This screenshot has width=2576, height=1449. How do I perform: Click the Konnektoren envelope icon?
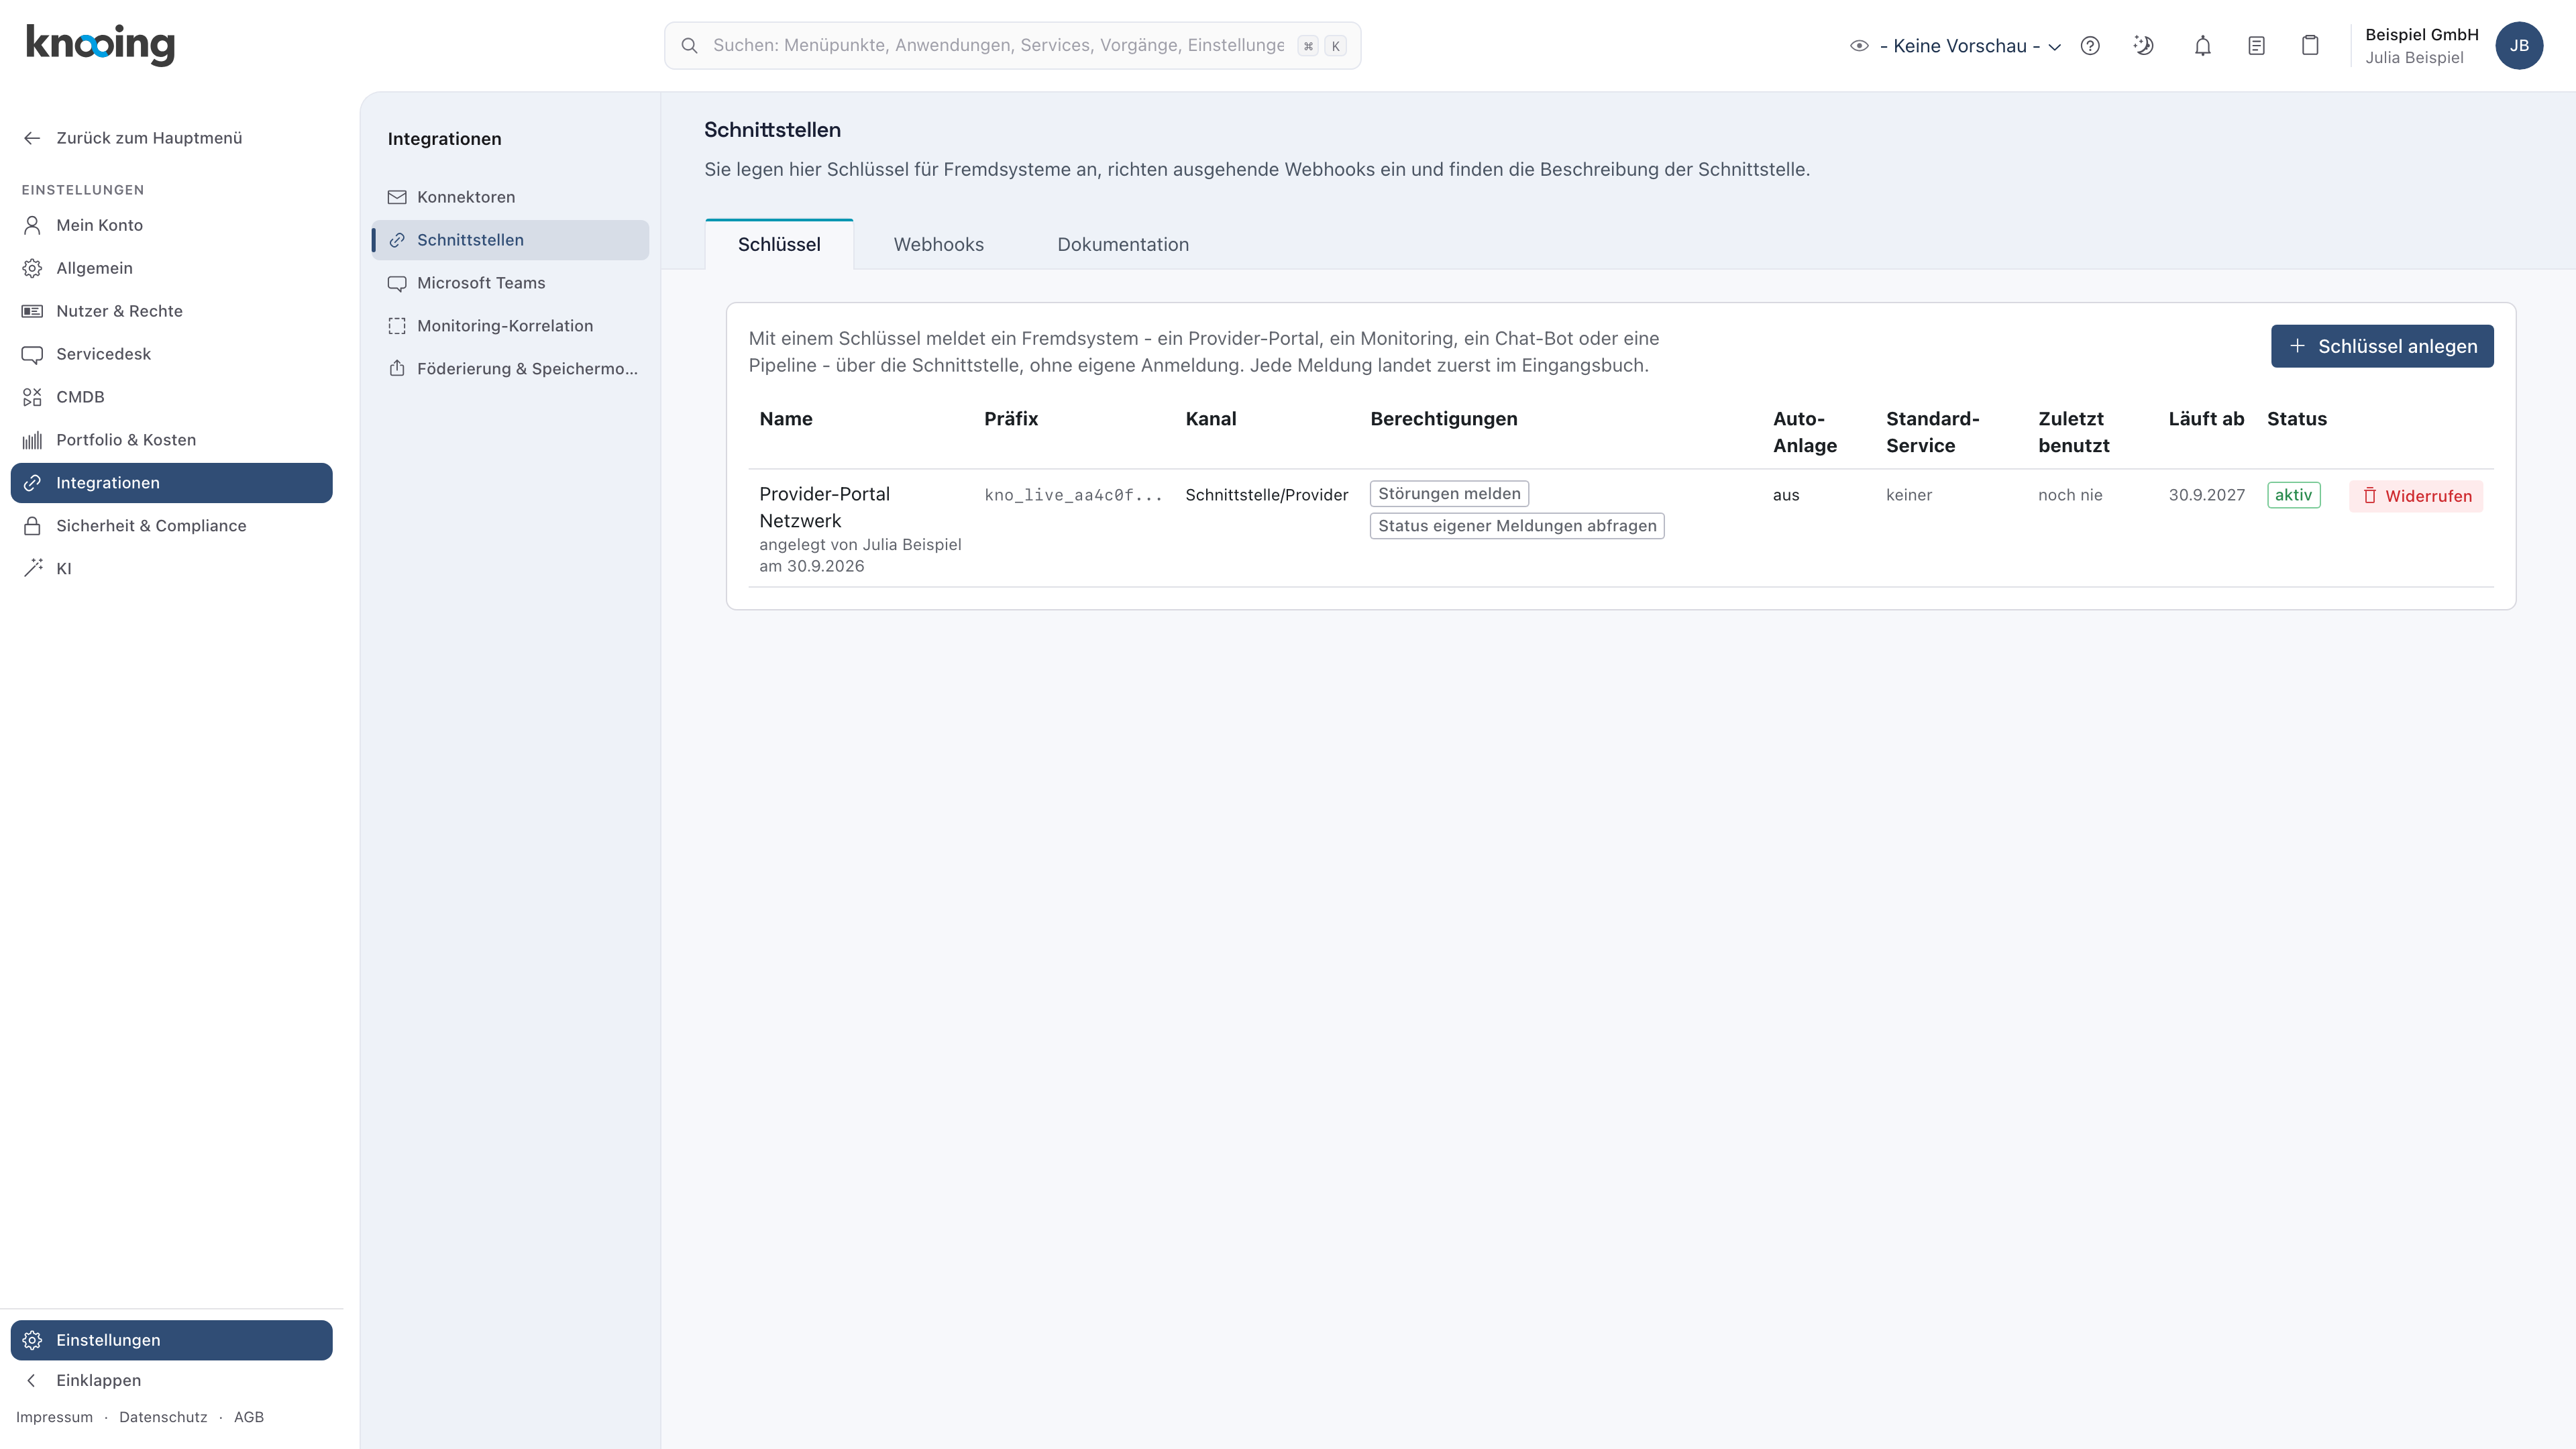[x=397, y=197]
